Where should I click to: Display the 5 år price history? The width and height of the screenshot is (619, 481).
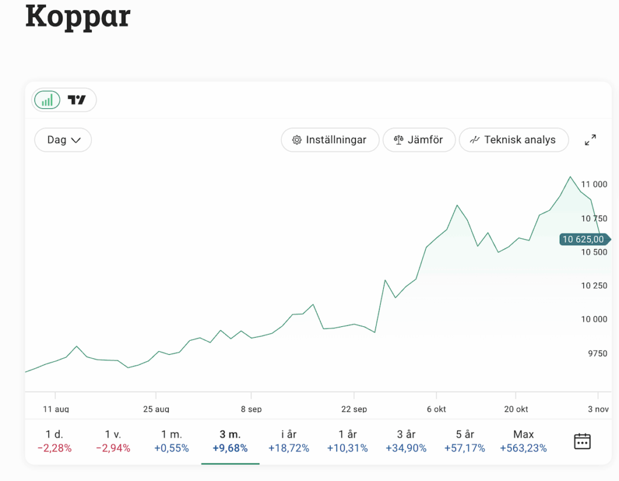[465, 441]
